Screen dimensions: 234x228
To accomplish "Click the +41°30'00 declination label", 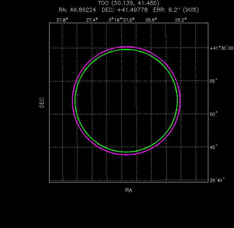I will pyautogui.click(x=221, y=48).
